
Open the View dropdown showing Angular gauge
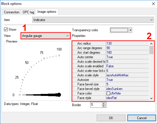(46, 36)
